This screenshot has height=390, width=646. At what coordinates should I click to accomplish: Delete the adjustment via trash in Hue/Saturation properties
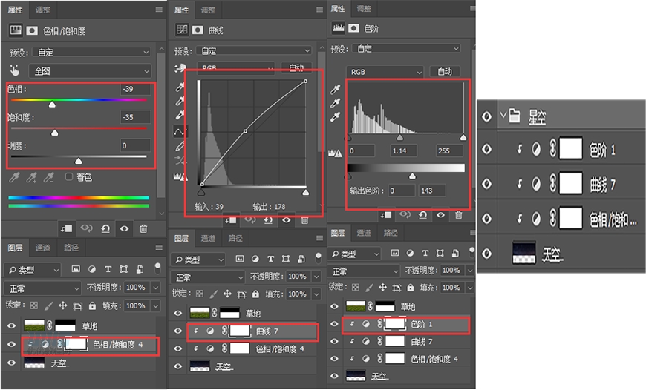coord(143,228)
